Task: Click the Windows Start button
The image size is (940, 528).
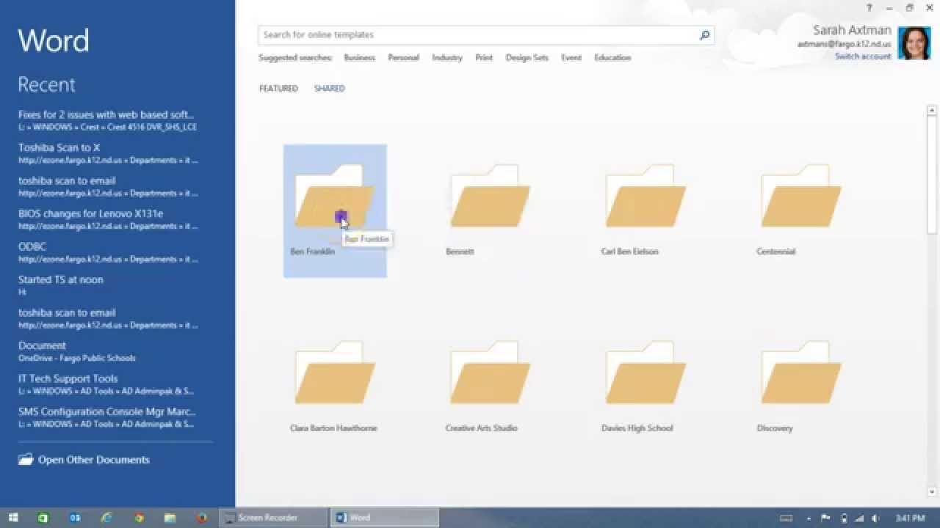Action: click(x=12, y=518)
